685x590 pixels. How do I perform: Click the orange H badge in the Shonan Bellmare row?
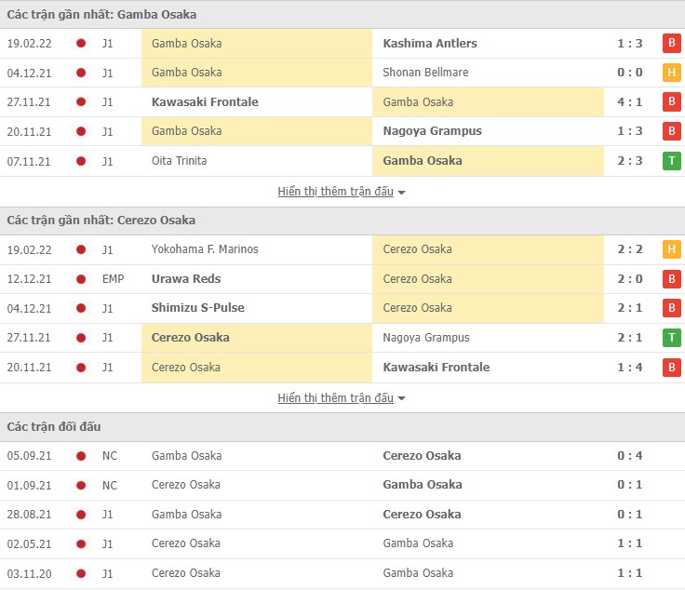pos(670,73)
